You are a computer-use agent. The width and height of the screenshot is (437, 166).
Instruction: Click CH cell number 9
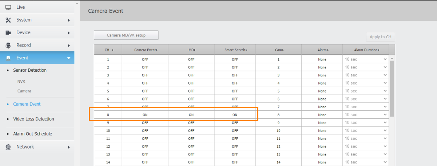tap(108, 123)
